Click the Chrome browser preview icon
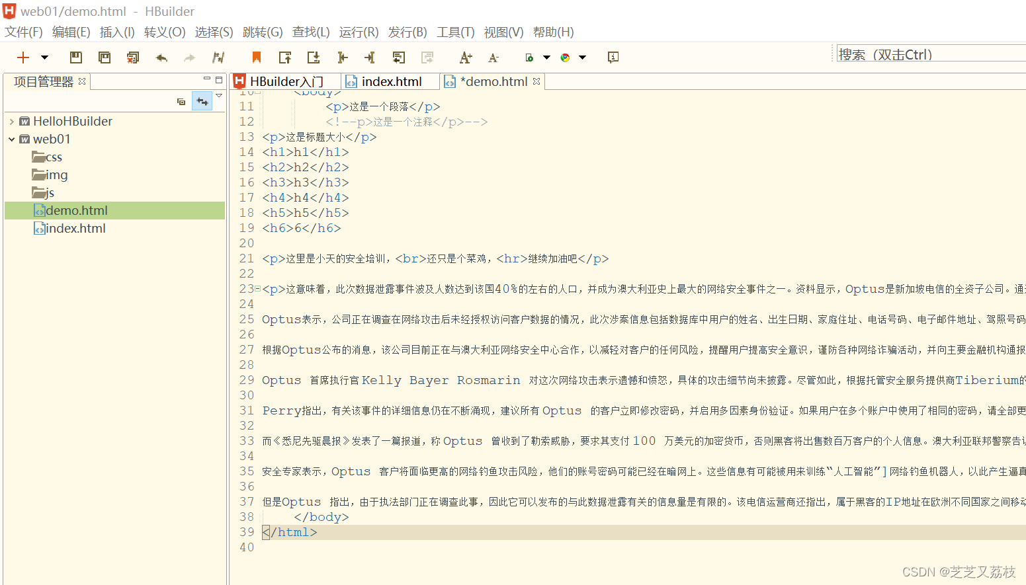1026x585 pixels. (x=565, y=58)
